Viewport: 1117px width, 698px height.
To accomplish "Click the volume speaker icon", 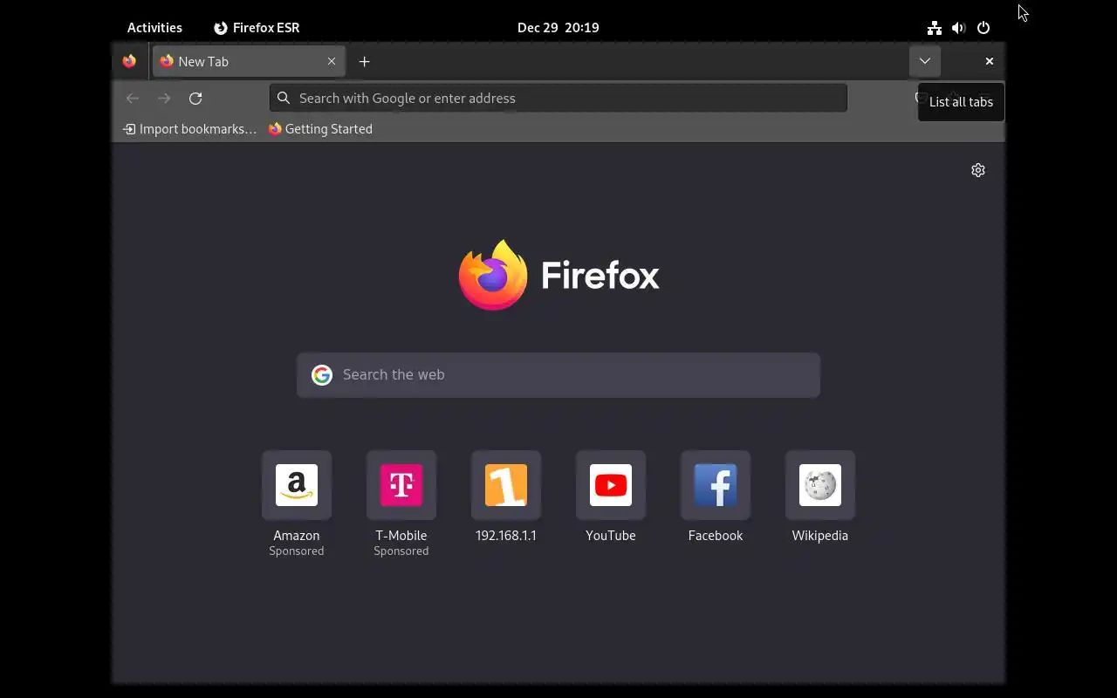I will coord(959,27).
